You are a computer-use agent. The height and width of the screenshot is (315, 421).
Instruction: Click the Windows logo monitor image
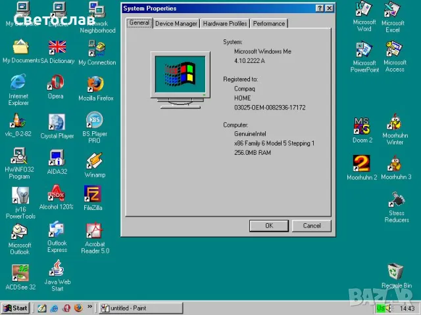tap(180, 80)
